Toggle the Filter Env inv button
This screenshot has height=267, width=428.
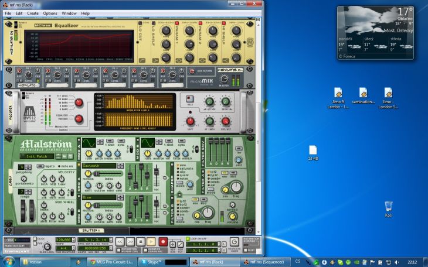click(239, 149)
